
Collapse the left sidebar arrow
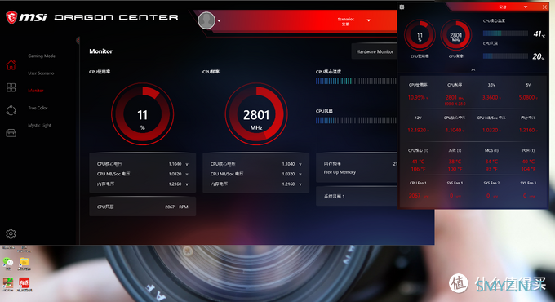(x=78, y=40)
